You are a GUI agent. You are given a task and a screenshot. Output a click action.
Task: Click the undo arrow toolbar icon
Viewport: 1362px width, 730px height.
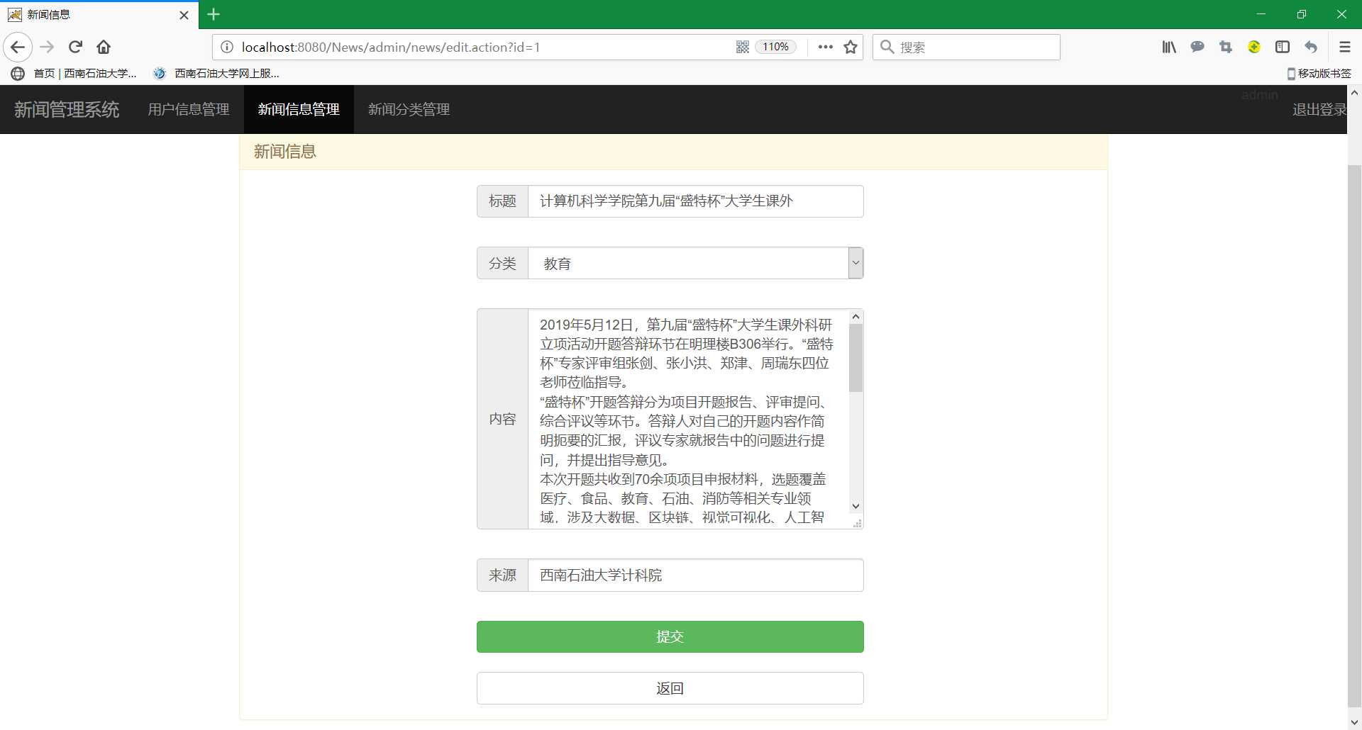pos(1311,47)
